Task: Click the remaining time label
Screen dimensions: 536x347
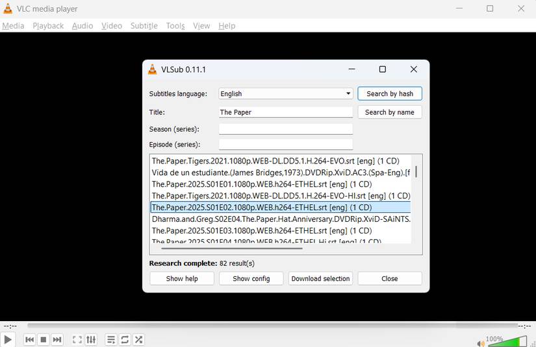Action: pos(524,326)
